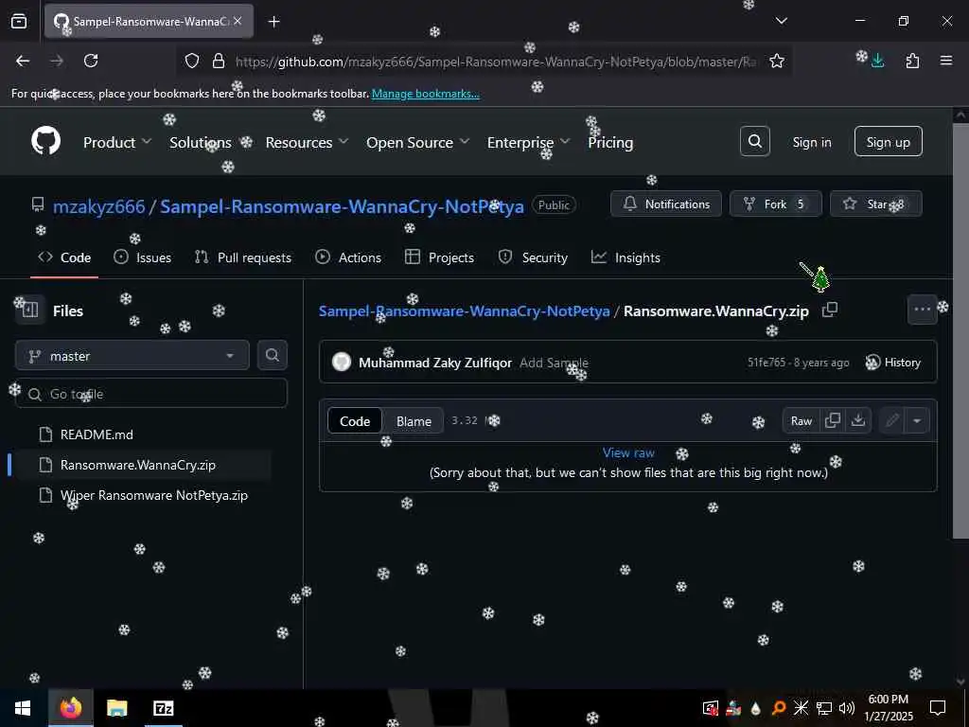Click the Fork 5 button
The width and height of the screenshot is (969, 727).
pyautogui.click(x=776, y=204)
